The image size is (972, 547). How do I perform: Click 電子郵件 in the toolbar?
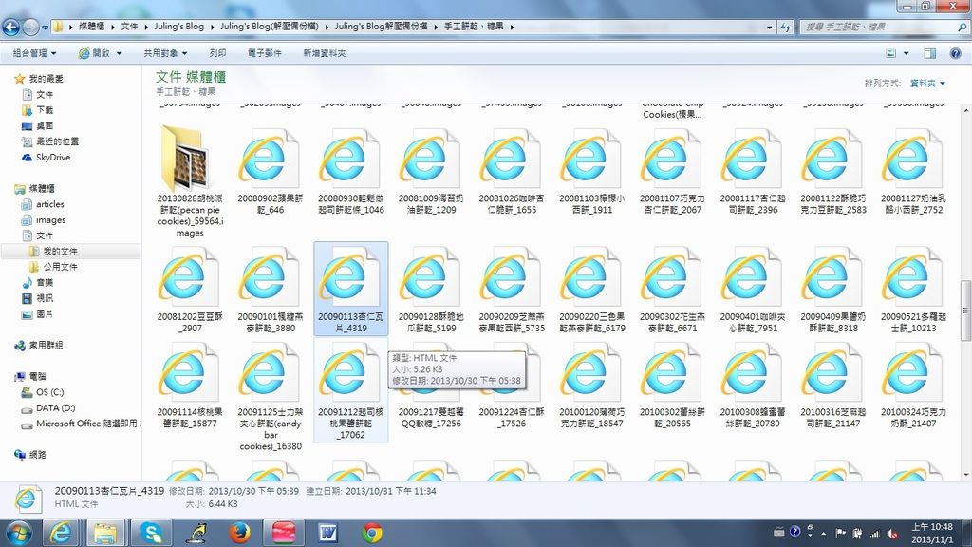pos(265,53)
